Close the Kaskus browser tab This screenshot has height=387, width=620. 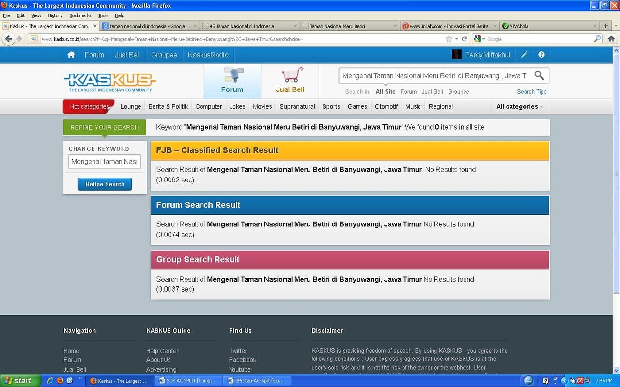pyautogui.click(x=95, y=26)
